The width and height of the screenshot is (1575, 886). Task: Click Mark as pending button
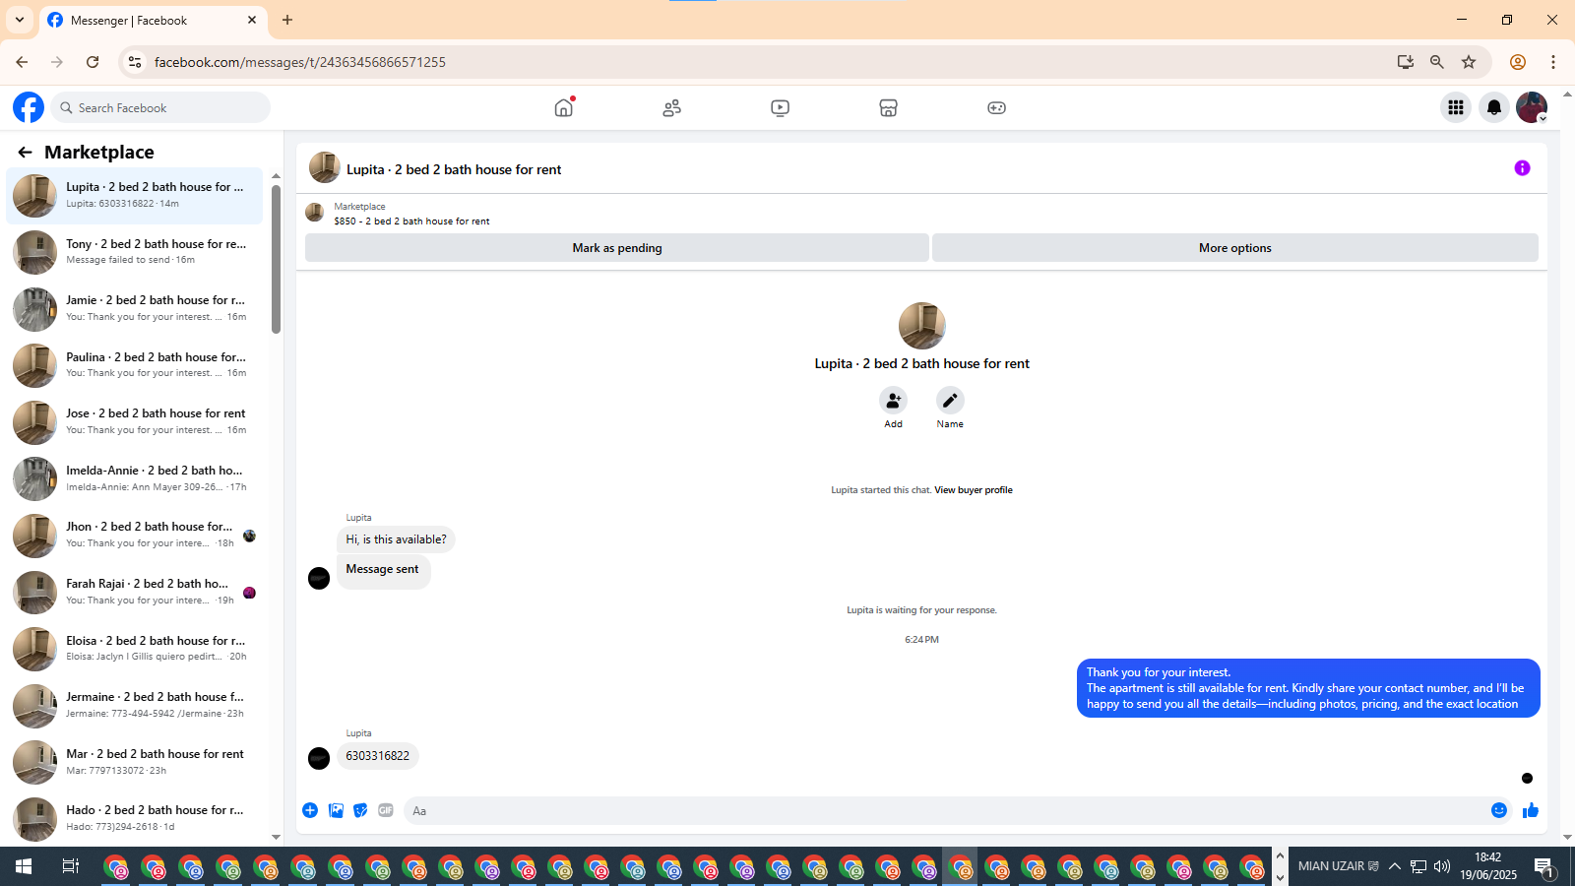(x=617, y=248)
